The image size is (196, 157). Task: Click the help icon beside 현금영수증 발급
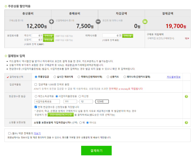(x=186, y=96)
